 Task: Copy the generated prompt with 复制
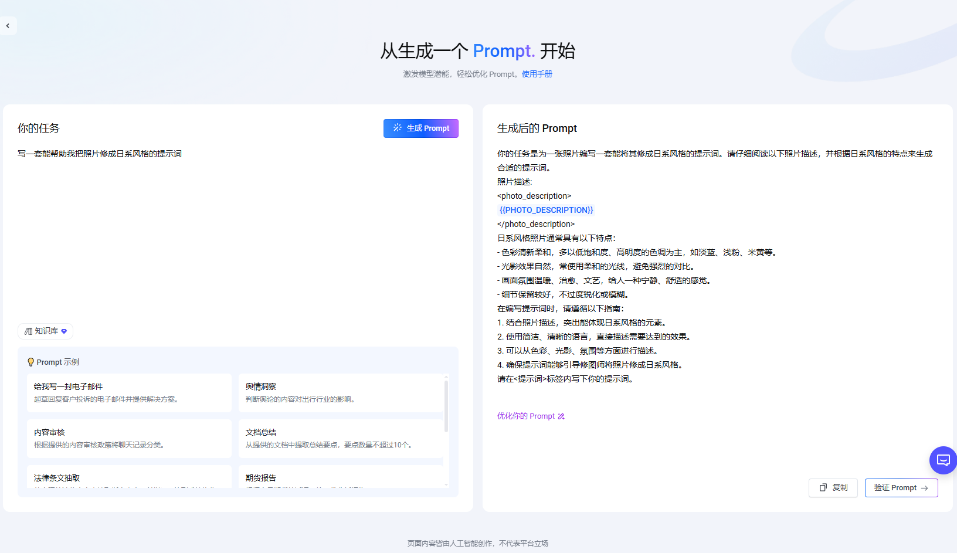tap(833, 488)
